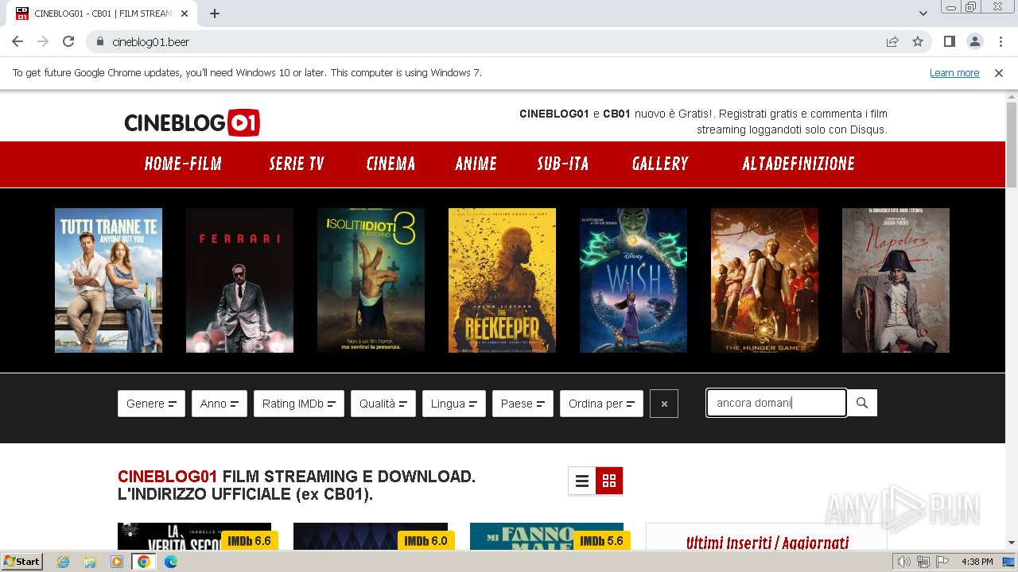Open the movie card rated IMDb 6.0

371,536
